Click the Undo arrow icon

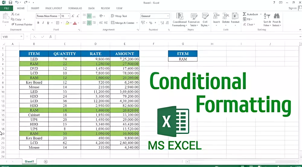coord(17,2)
